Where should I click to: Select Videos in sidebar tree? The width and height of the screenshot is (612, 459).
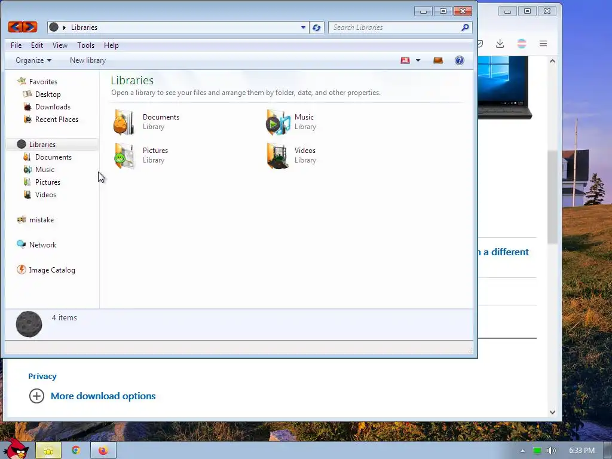45,194
